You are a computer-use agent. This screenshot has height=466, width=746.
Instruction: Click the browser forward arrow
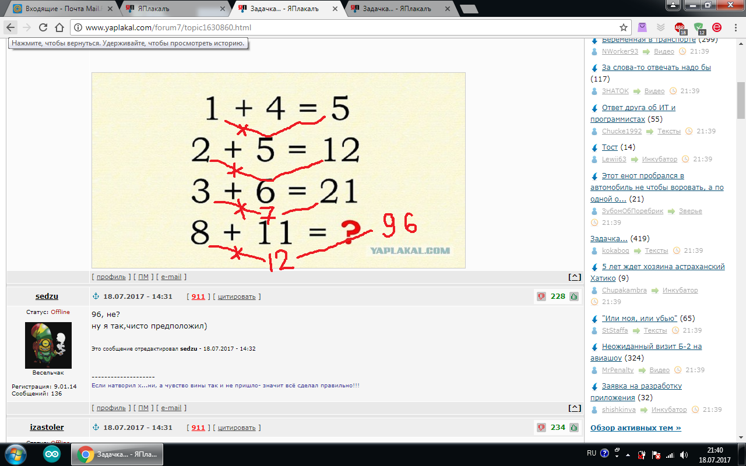coord(27,27)
